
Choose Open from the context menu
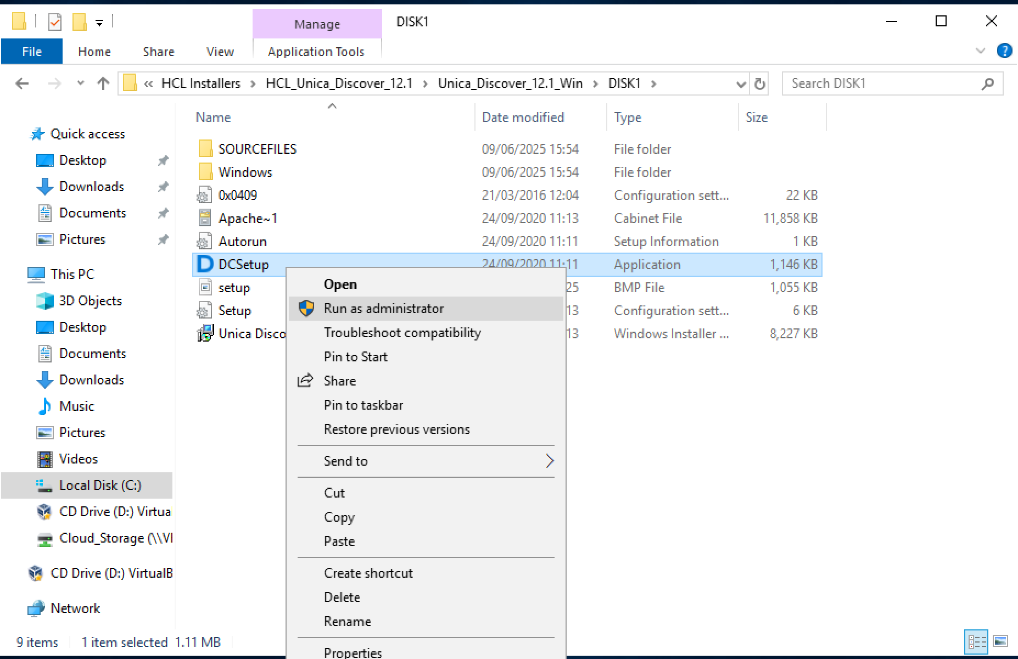426,284
